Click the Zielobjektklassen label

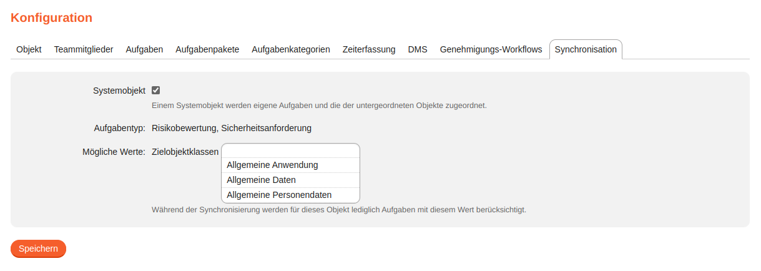point(185,152)
